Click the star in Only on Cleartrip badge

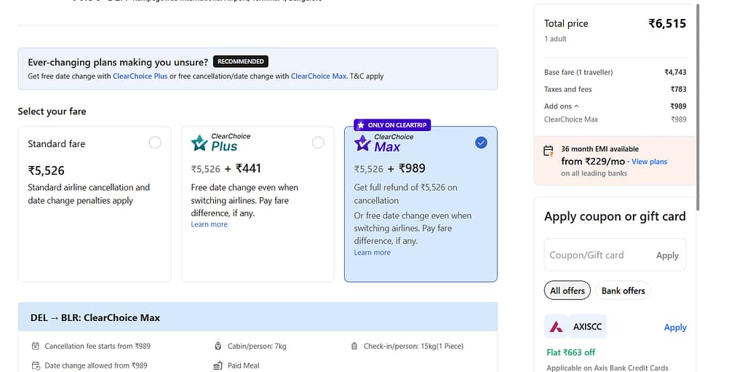361,125
